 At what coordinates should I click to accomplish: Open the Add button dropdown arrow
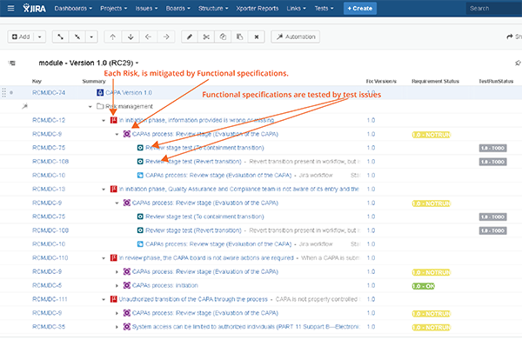click(40, 37)
